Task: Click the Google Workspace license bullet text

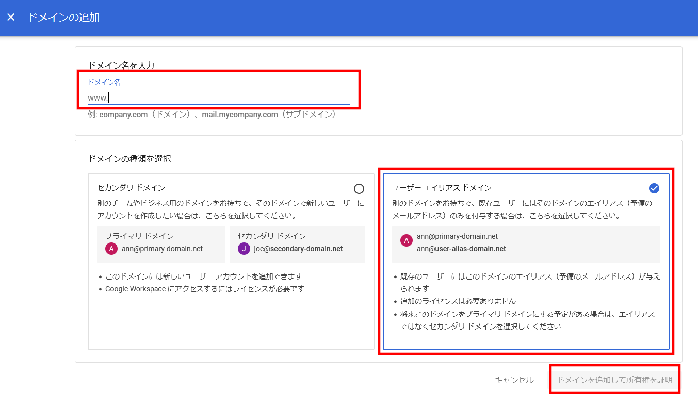Action: click(205, 289)
